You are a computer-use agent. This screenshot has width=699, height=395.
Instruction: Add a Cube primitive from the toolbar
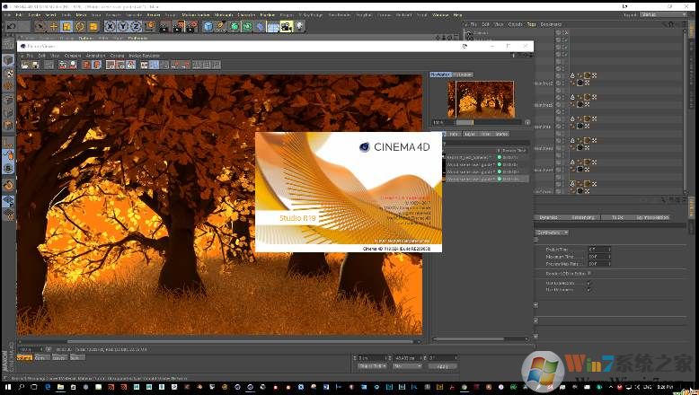coord(208,27)
